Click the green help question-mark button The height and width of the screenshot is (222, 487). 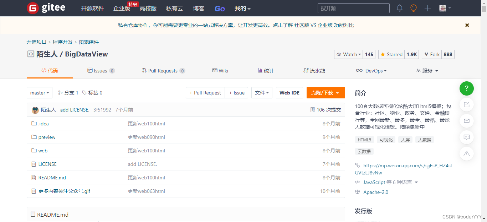tap(467, 88)
